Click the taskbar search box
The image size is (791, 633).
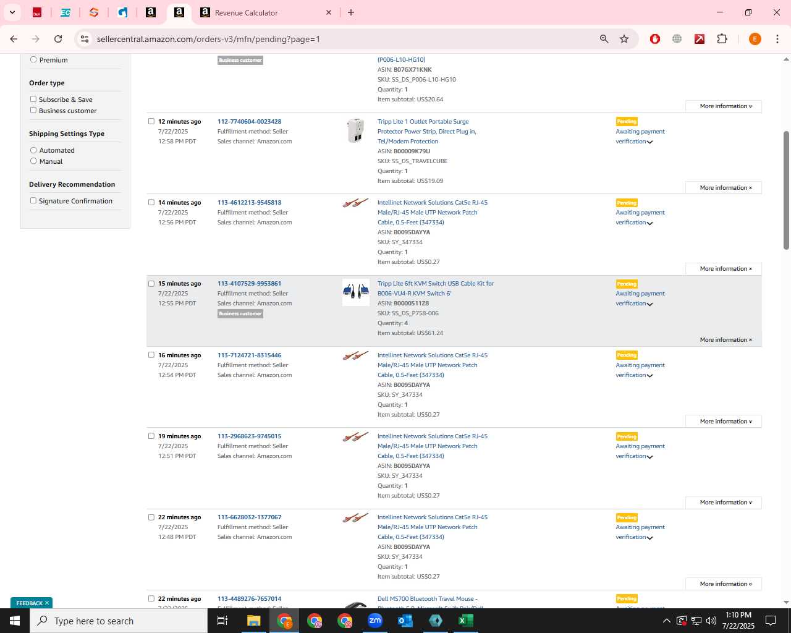(x=119, y=621)
